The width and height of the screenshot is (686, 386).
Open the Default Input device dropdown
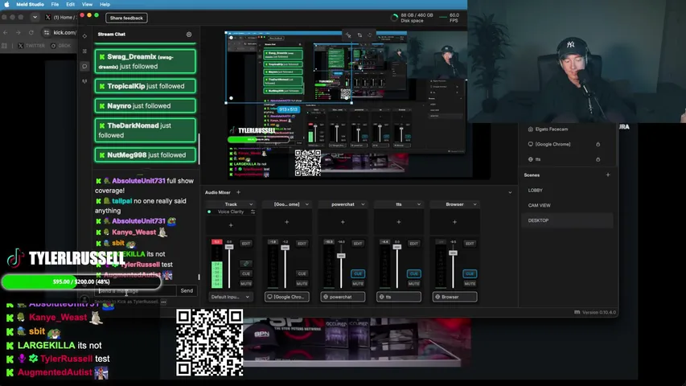[231, 297]
